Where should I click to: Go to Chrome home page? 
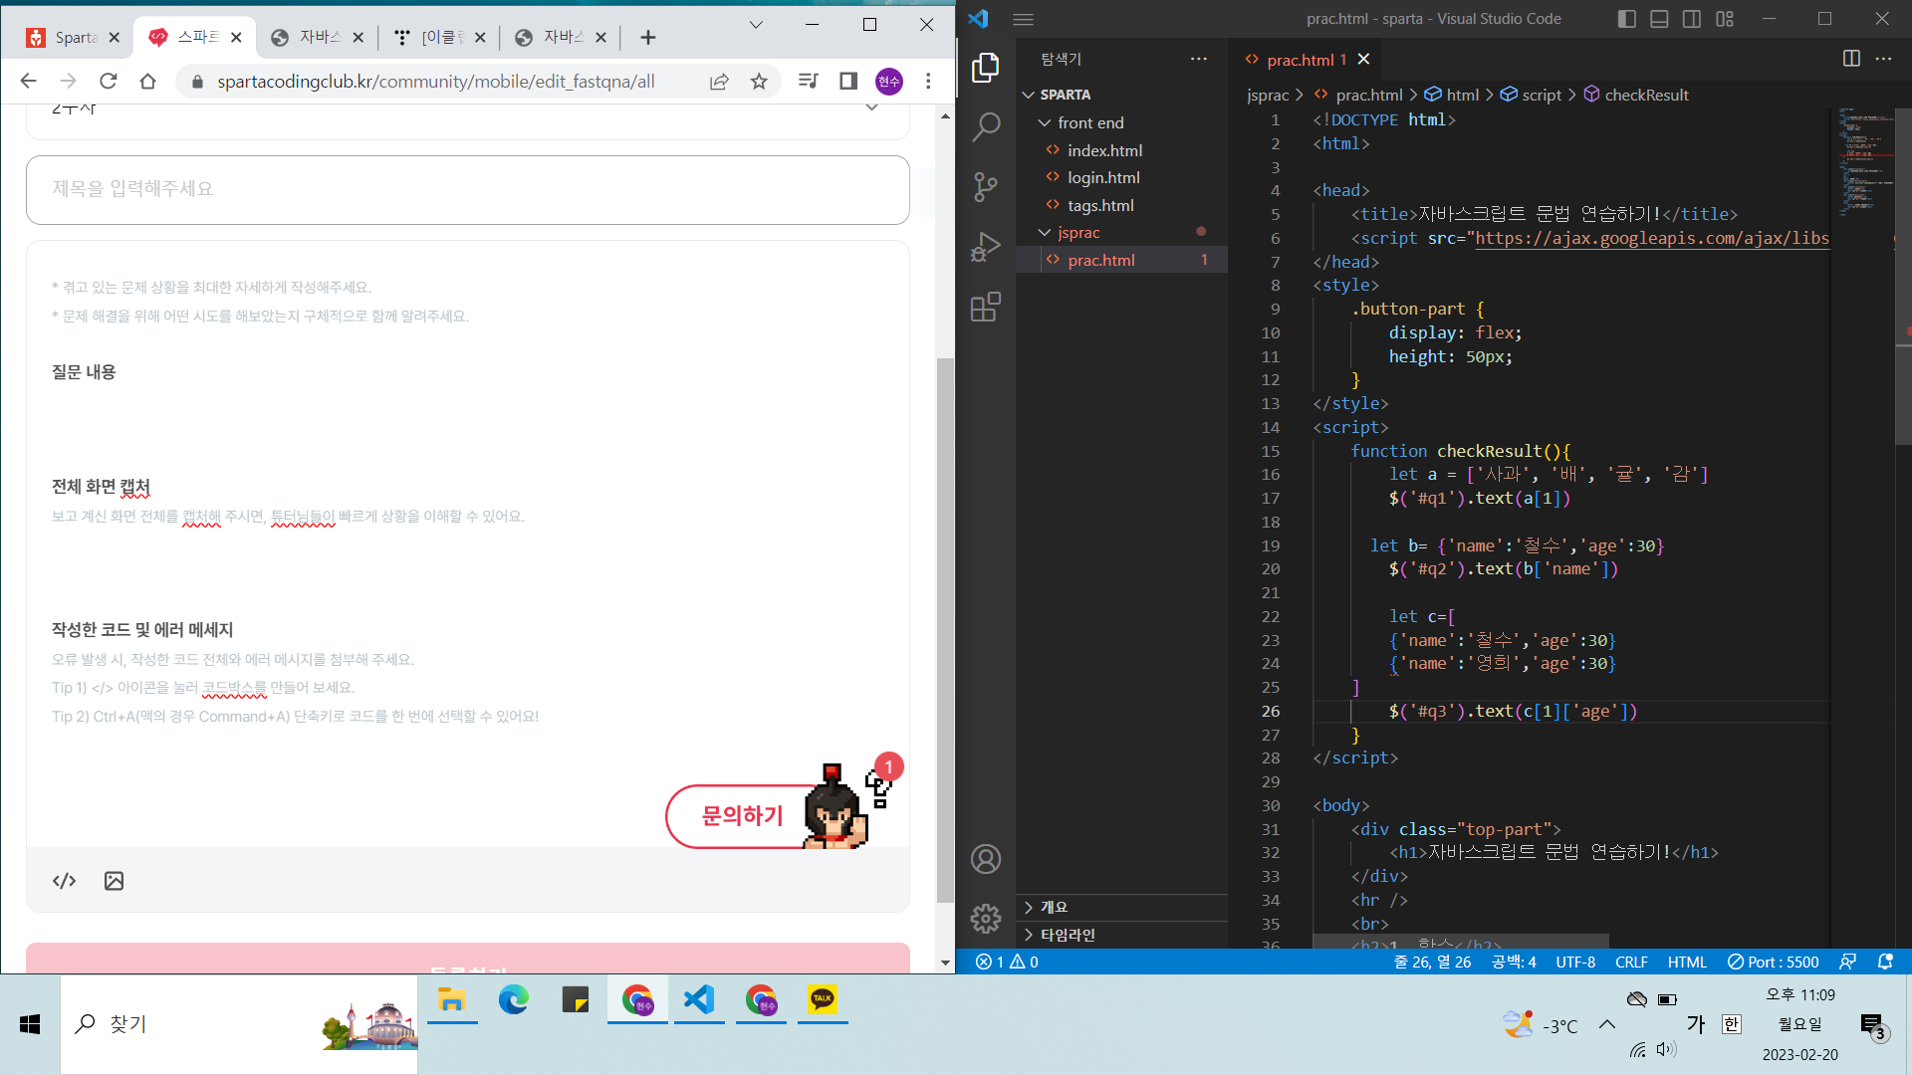(148, 82)
